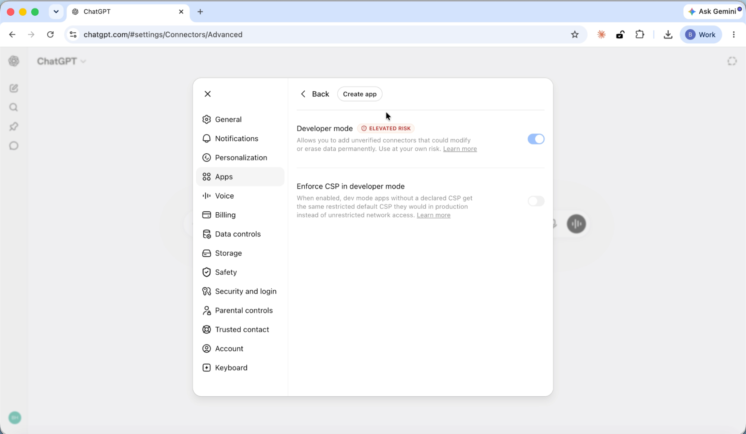746x434 pixels.
Task: Open the padlock extension icon
Action: (x=620, y=35)
